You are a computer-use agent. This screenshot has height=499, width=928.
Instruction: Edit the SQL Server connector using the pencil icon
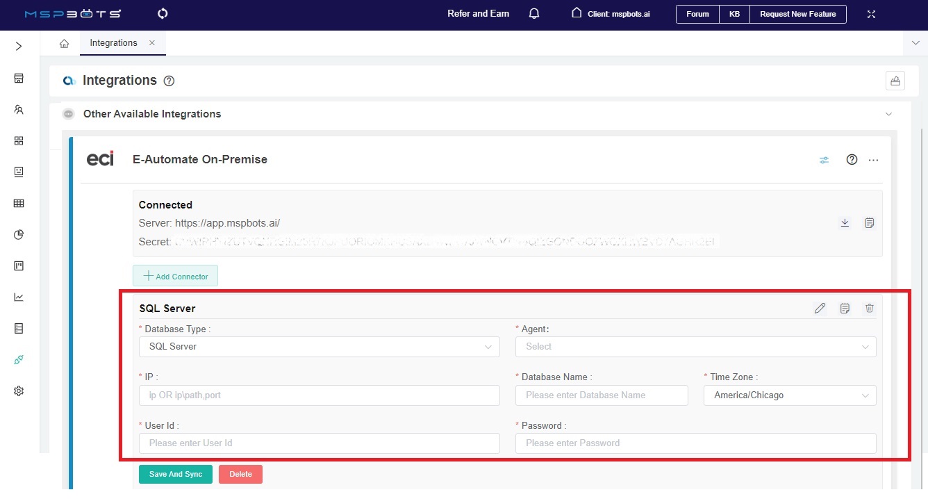[x=820, y=308]
